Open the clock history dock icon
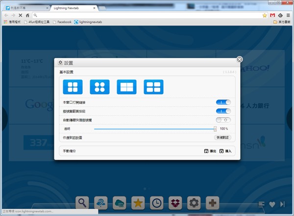The height and width of the screenshot is (216, 294). (157, 203)
